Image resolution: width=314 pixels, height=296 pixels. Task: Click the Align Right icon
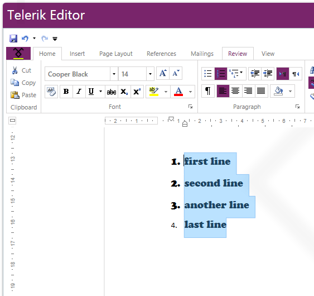point(248,91)
